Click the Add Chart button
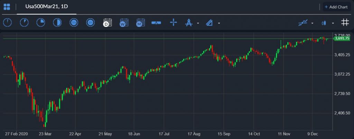This screenshot has width=354, height=139. tap(336, 7)
